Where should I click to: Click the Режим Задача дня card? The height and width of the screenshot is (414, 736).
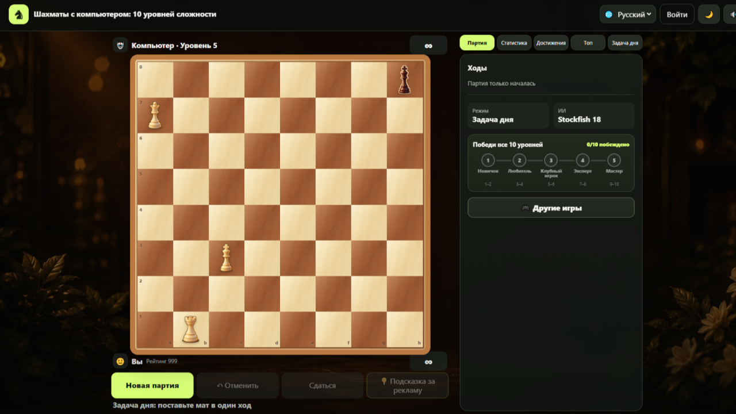(x=508, y=116)
